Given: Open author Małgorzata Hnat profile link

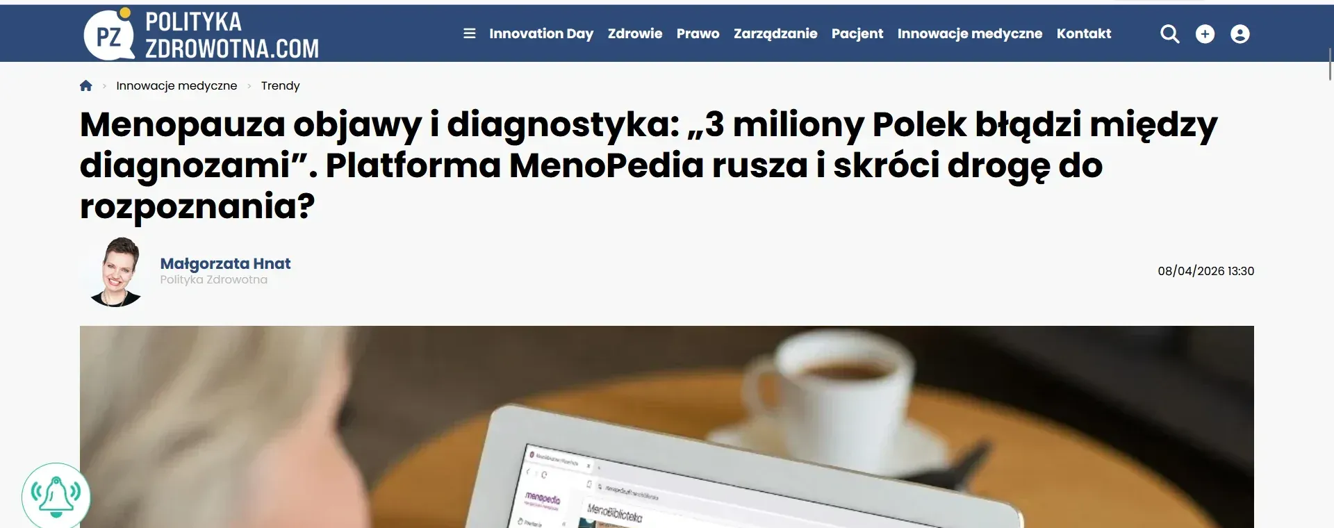Looking at the screenshot, I should pos(225,263).
